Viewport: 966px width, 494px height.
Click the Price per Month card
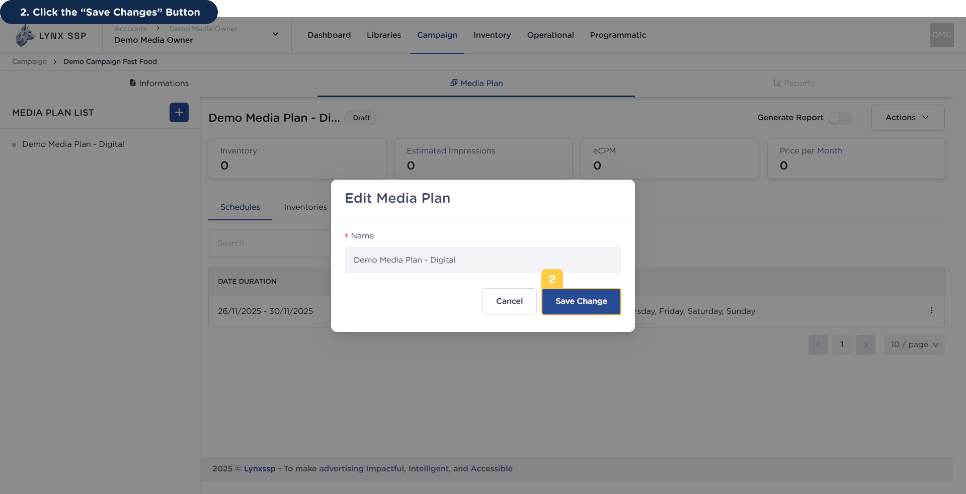[856, 158]
